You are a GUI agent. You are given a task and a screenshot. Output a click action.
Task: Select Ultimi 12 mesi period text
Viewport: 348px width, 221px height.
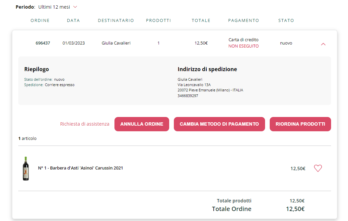(54, 7)
